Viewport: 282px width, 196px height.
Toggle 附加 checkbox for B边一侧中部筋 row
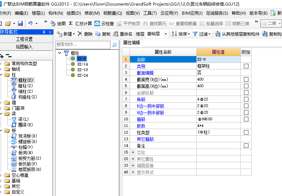246,106
